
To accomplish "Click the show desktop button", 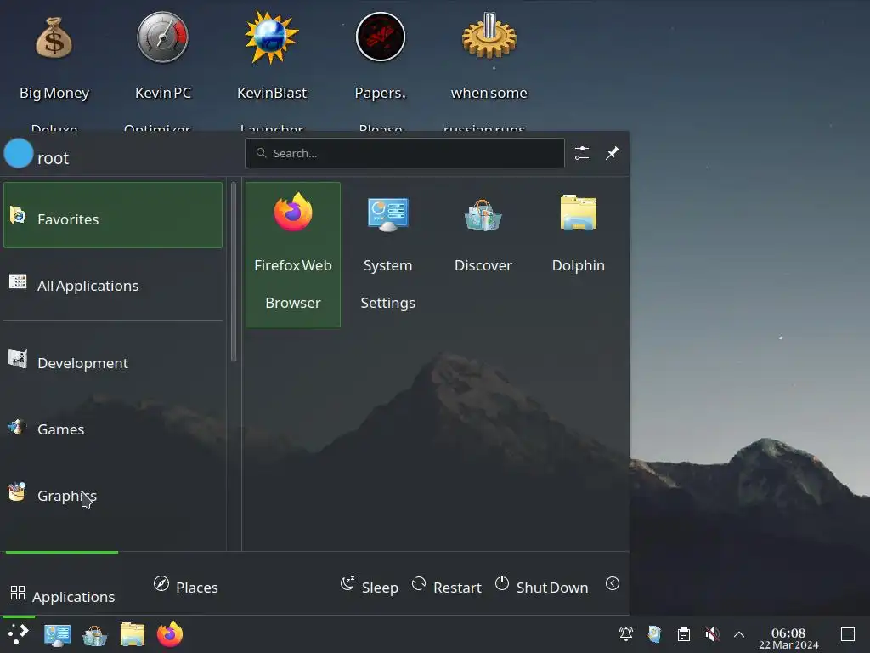I will pyautogui.click(x=848, y=633).
